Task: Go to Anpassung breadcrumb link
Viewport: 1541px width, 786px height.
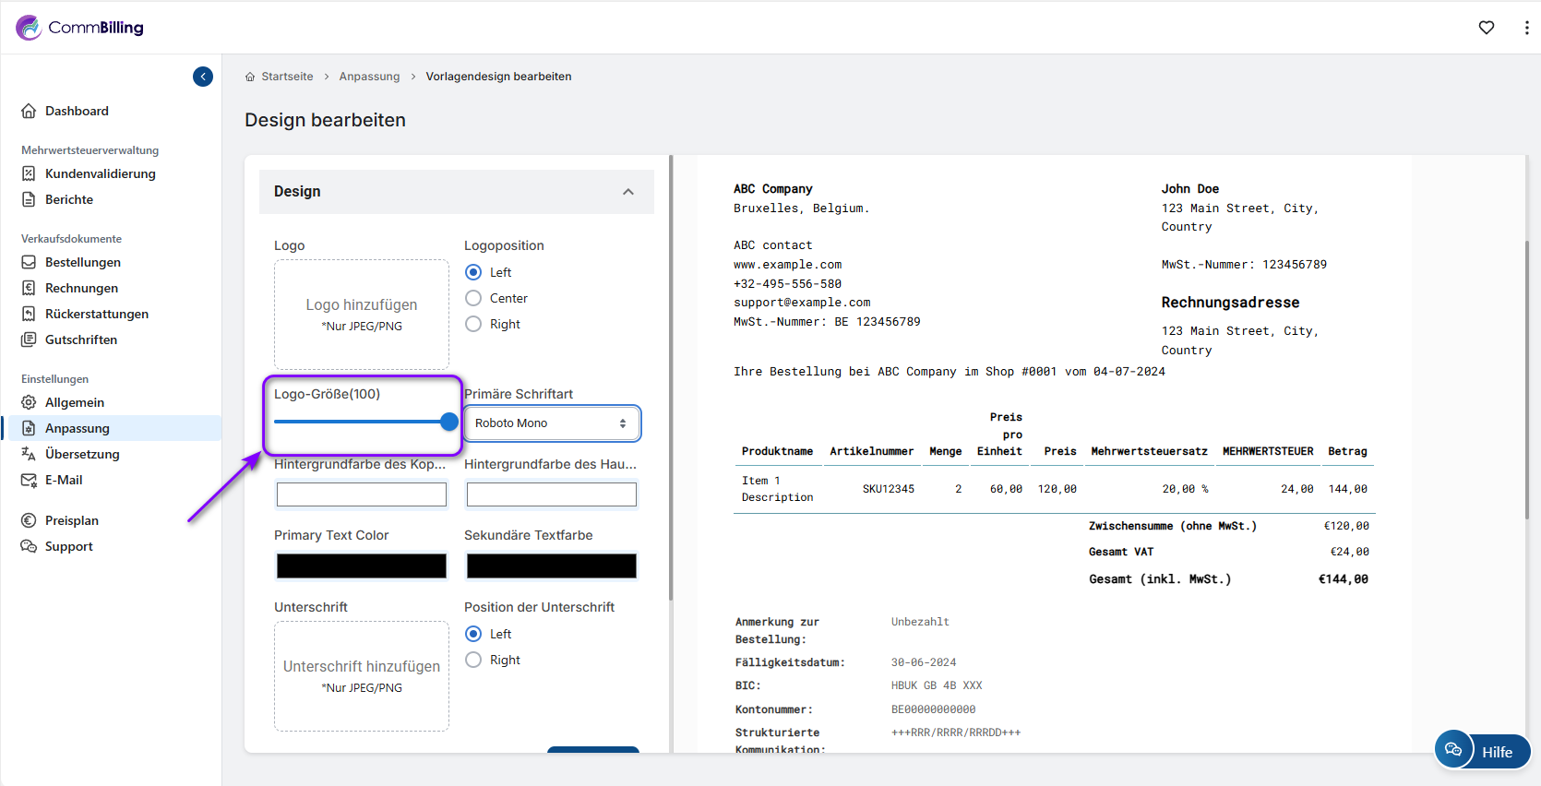Action: coord(369,77)
